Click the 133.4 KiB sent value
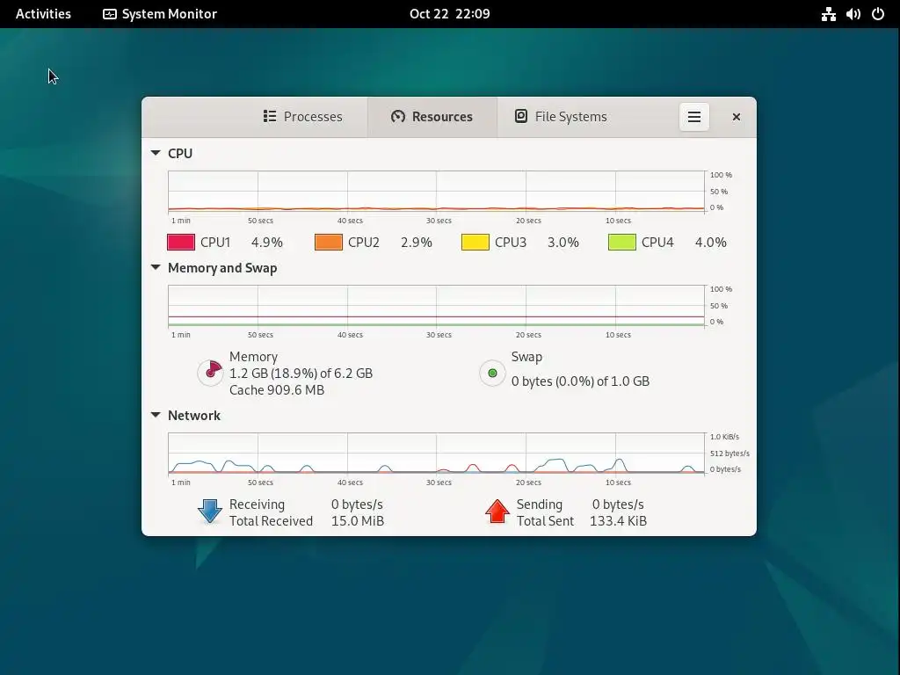This screenshot has width=900, height=675. (618, 520)
